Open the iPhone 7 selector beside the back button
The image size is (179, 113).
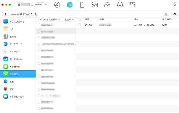[24, 14]
